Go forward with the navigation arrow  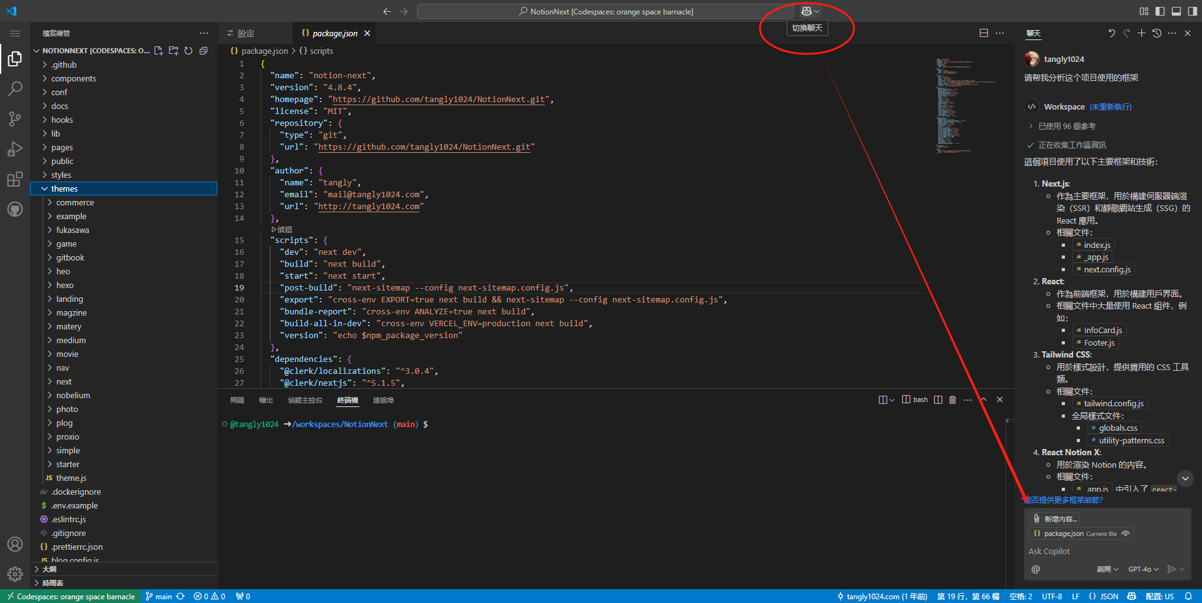[403, 11]
